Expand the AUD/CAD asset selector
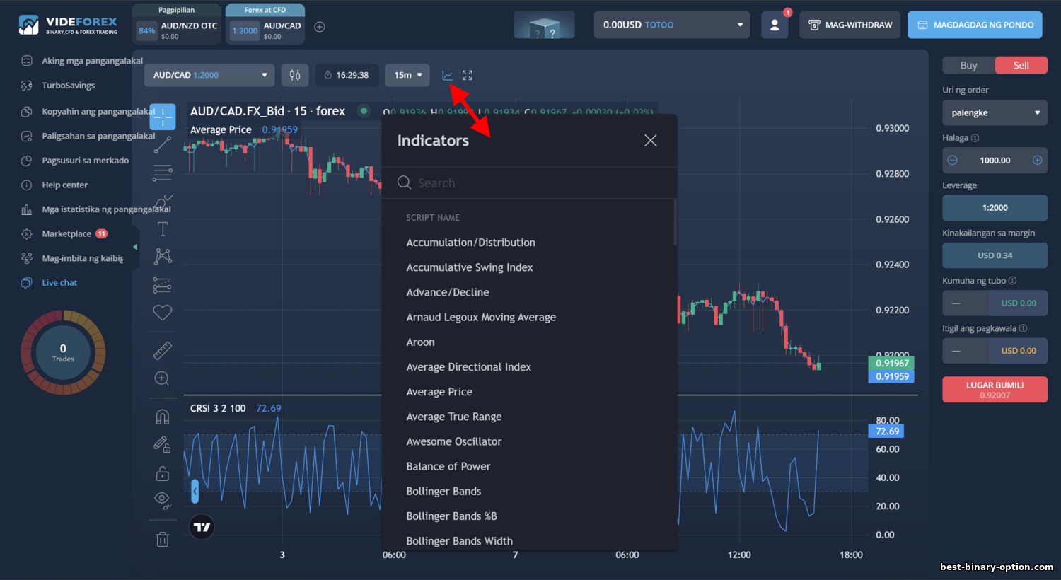The width and height of the screenshot is (1061, 580). tap(210, 75)
